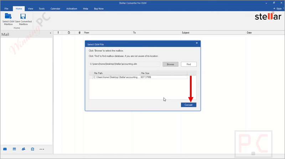
Task: Click the Find button
Action: point(189,64)
